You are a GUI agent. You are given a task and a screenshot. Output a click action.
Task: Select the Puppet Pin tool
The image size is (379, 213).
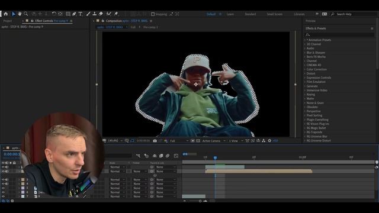point(116,14)
